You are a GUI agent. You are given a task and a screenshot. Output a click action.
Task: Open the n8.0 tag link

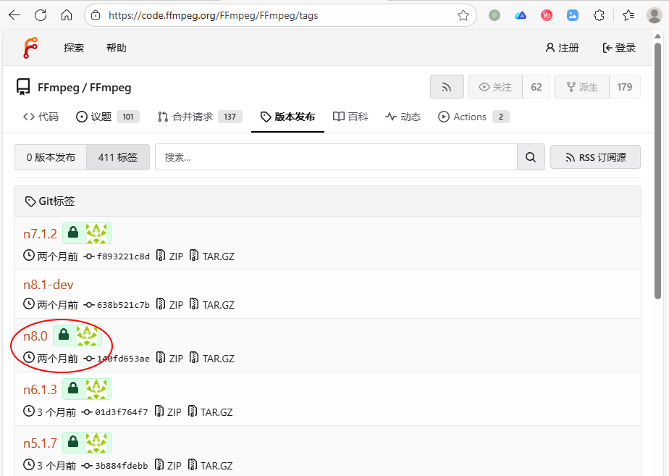[x=35, y=336]
